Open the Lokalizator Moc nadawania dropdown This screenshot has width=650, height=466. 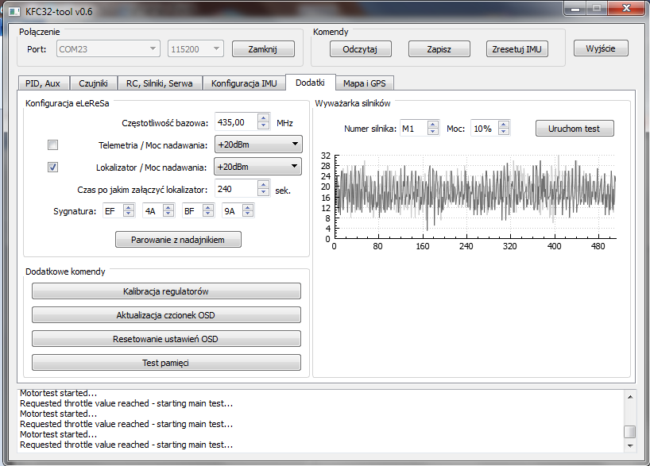point(257,167)
